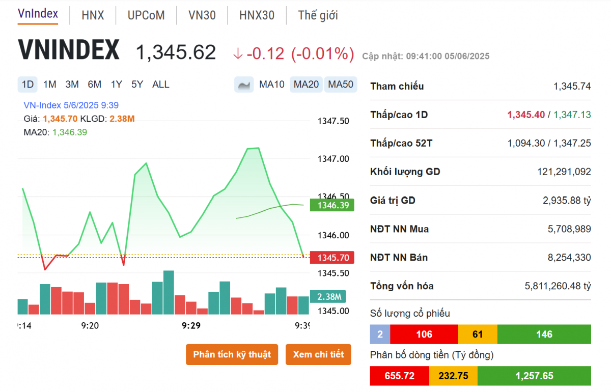The width and height of the screenshot is (611, 392).
Task: Select the HNX30 tab
Action: (257, 15)
